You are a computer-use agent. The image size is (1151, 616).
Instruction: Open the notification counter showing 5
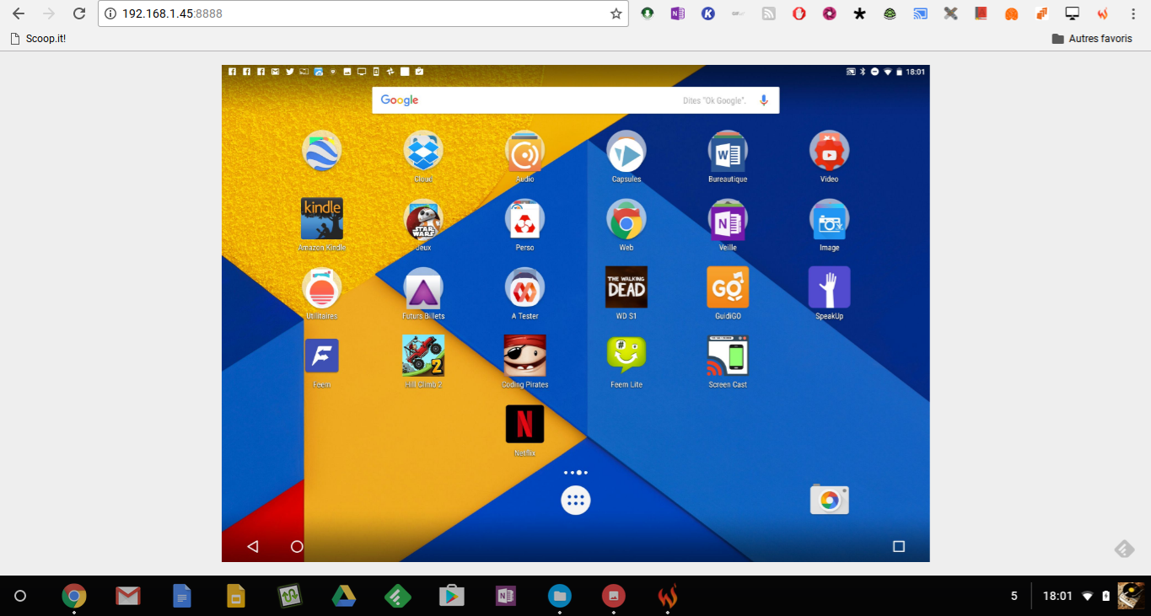pyautogui.click(x=1014, y=596)
